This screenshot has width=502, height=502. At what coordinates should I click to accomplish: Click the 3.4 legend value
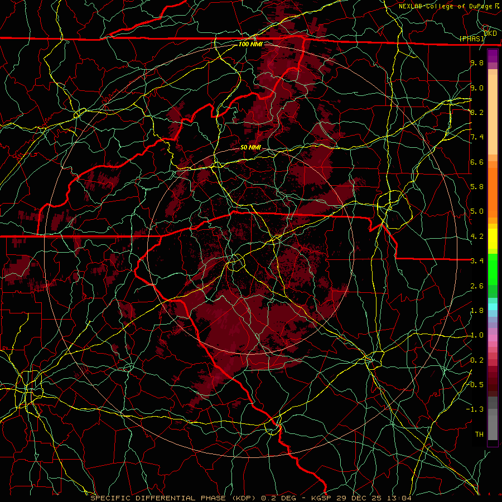click(477, 261)
